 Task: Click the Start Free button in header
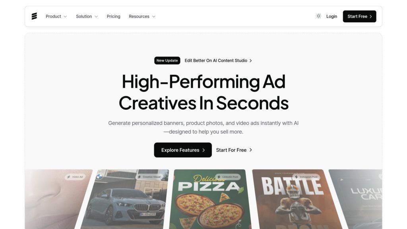359,16
